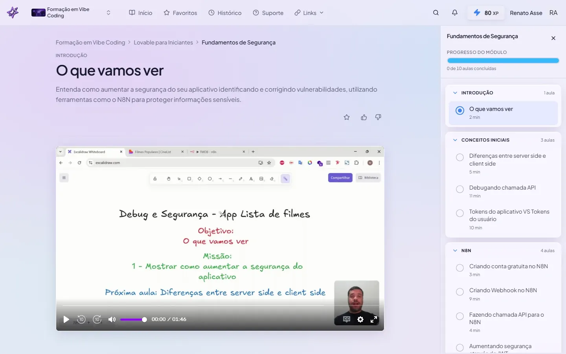Mark Criando Webhook no N8N circle
This screenshot has width=566, height=354.
point(460,292)
